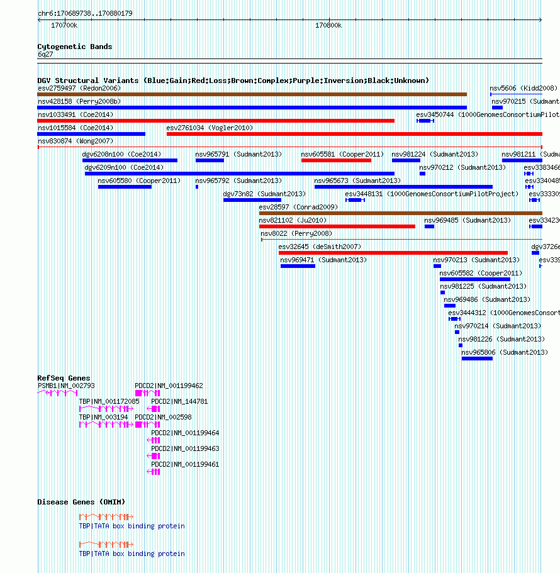Click the nsv1015584 (Coe2014) variant label
Image resolution: width=560 pixels, height=573 pixels.
[76, 128]
